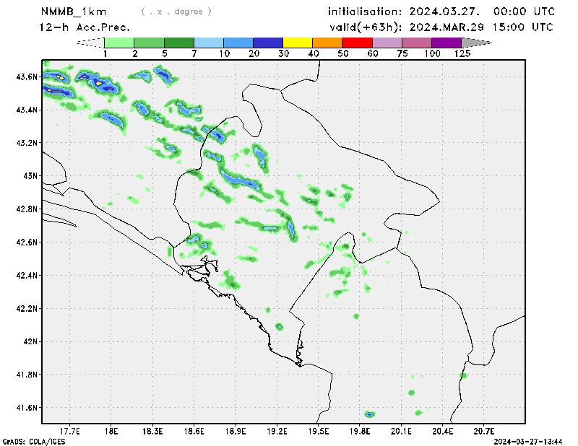This screenshot has width=578, height=446.
Task: Click the 41.6N latitude label
Action: tap(27, 408)
